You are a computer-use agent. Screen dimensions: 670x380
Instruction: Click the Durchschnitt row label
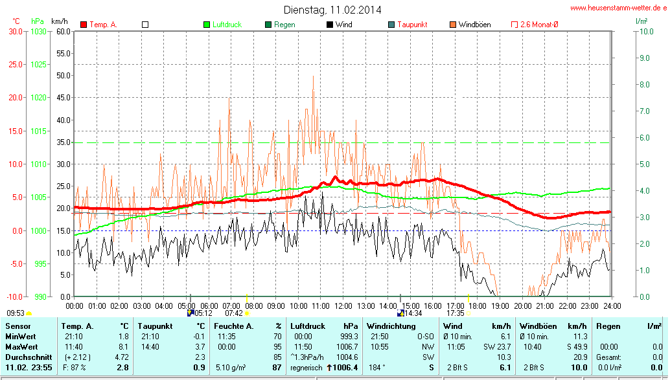[29, 357]
